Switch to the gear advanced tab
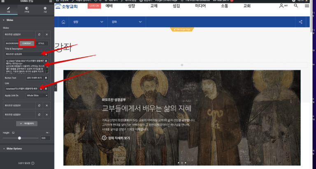Screen dimensions: 316x169 click(45, 10)
